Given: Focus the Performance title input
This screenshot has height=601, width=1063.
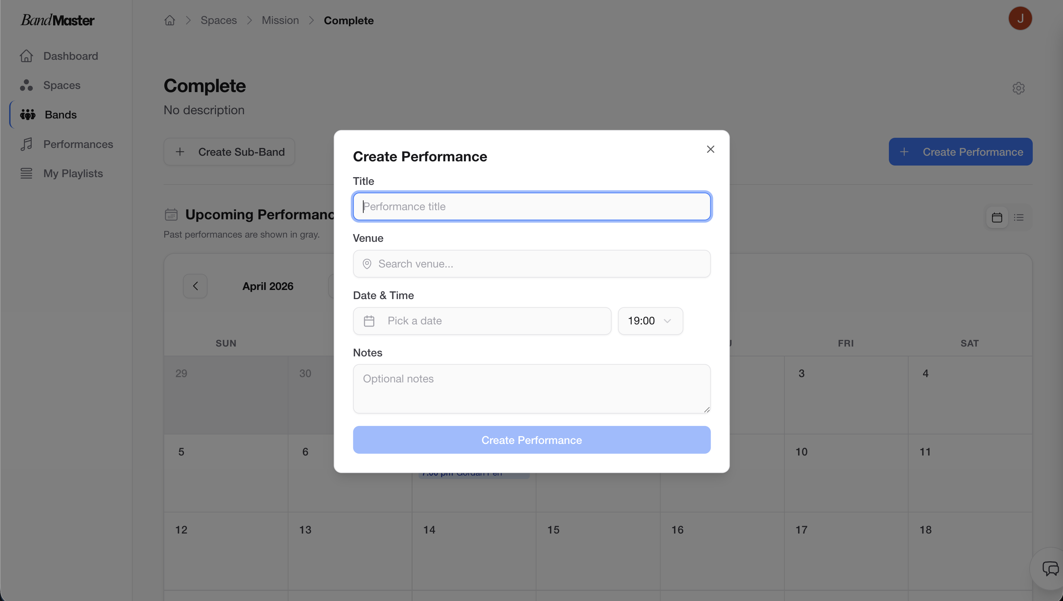Looking at the screenshot, I should coord(531,206).
